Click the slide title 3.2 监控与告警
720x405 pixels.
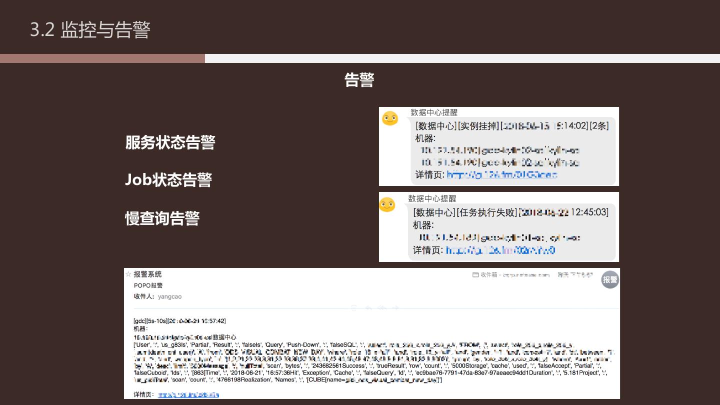(x=90, y=30)
